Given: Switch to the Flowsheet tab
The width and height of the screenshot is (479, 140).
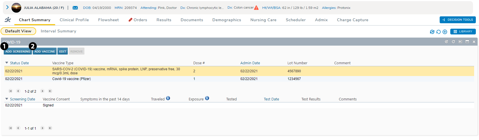Looking at the screenshot, I should coord(108,20).
